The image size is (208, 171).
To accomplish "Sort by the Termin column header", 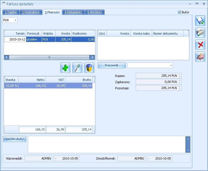I will (x=15, y=33).
